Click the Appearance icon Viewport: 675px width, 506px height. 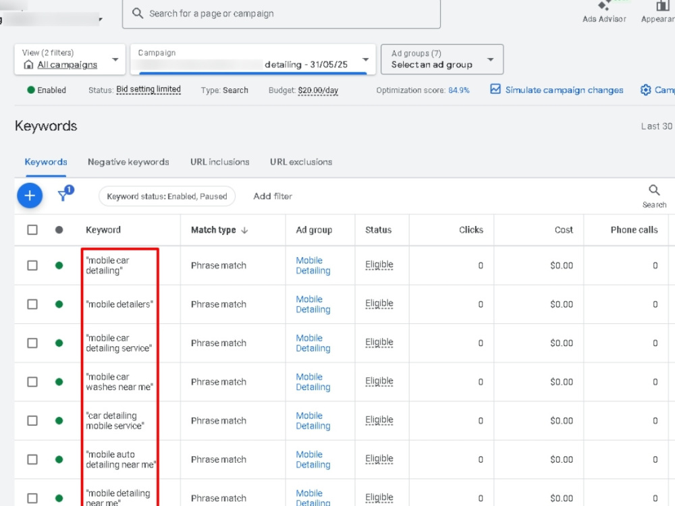[x=663, y=5]
